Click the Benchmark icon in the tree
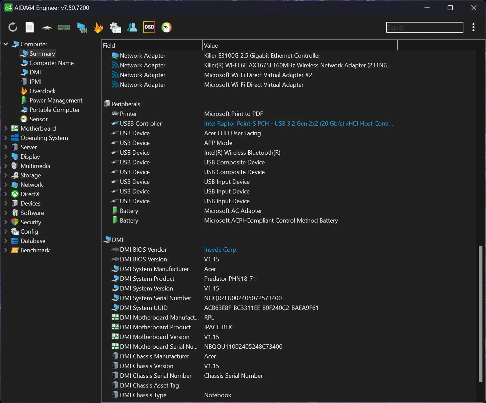 pyautogui.click(x=15, y=250)
